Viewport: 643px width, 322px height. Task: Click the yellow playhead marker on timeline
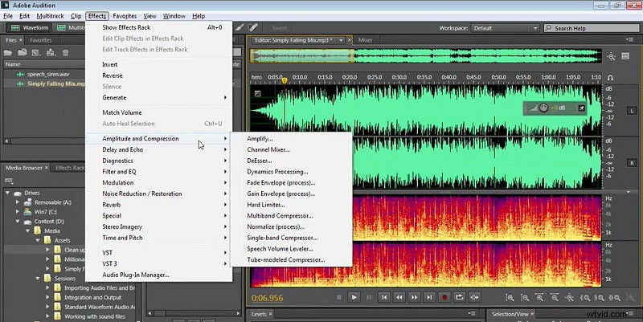pos(285,79)
